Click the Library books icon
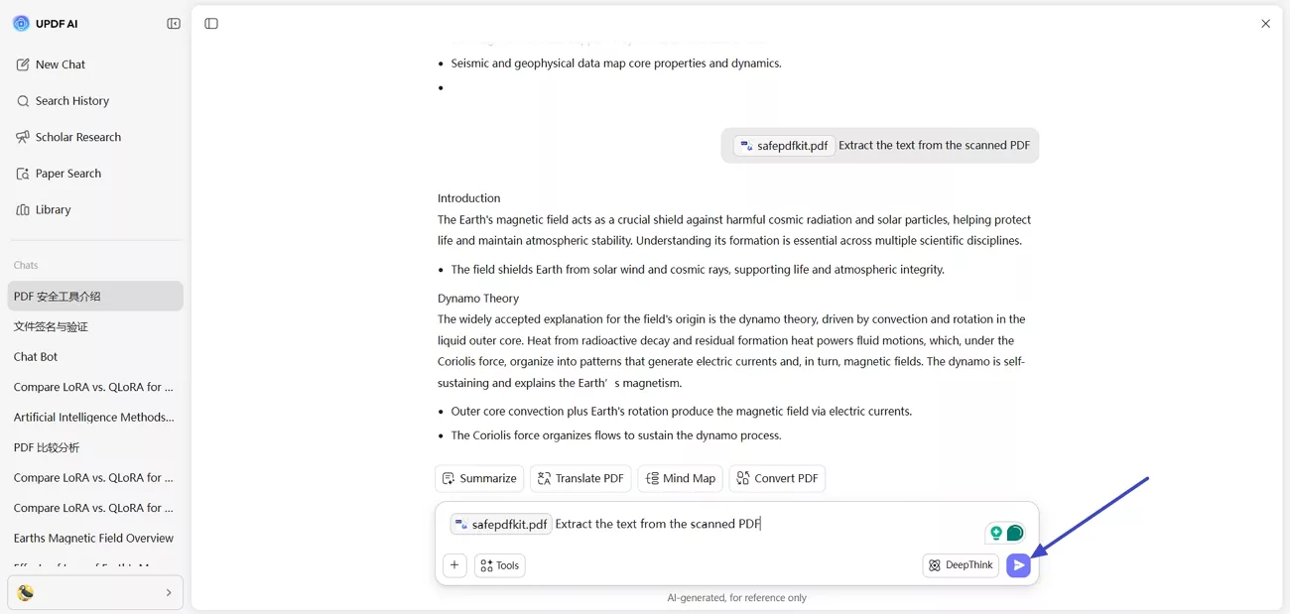Screen dimensions: 1290x614 click(23, 210)
